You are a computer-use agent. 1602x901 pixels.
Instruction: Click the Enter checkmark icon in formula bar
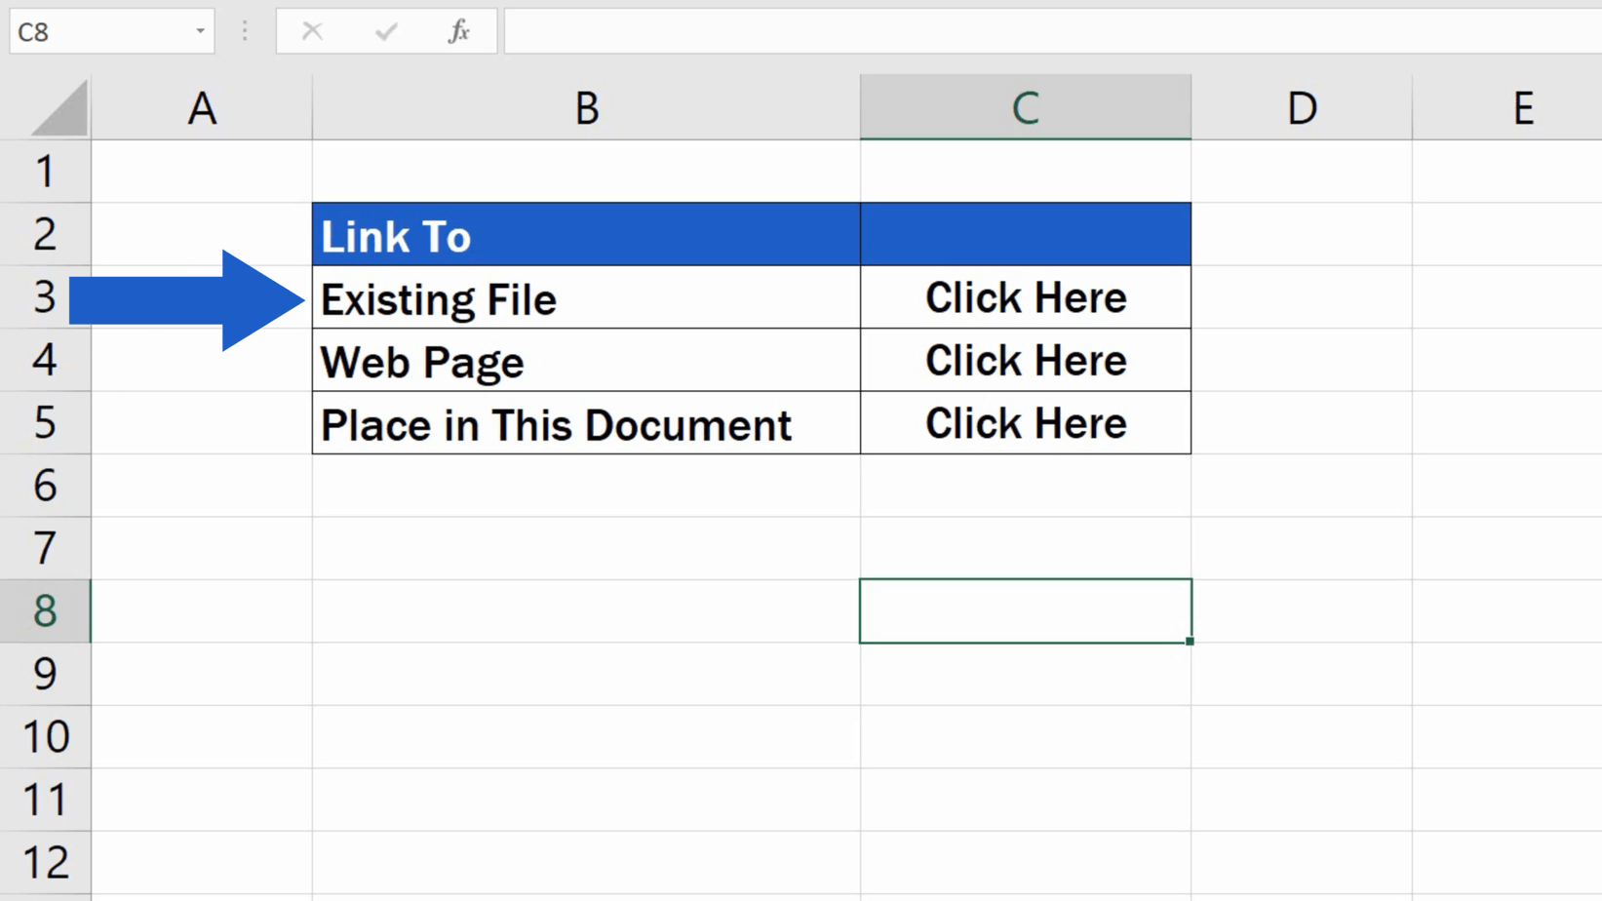pyautogui.click(x=386, y=31)
